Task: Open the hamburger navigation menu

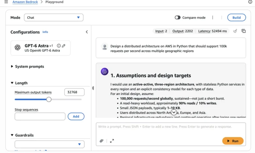Action: click(x=6, y=2)
